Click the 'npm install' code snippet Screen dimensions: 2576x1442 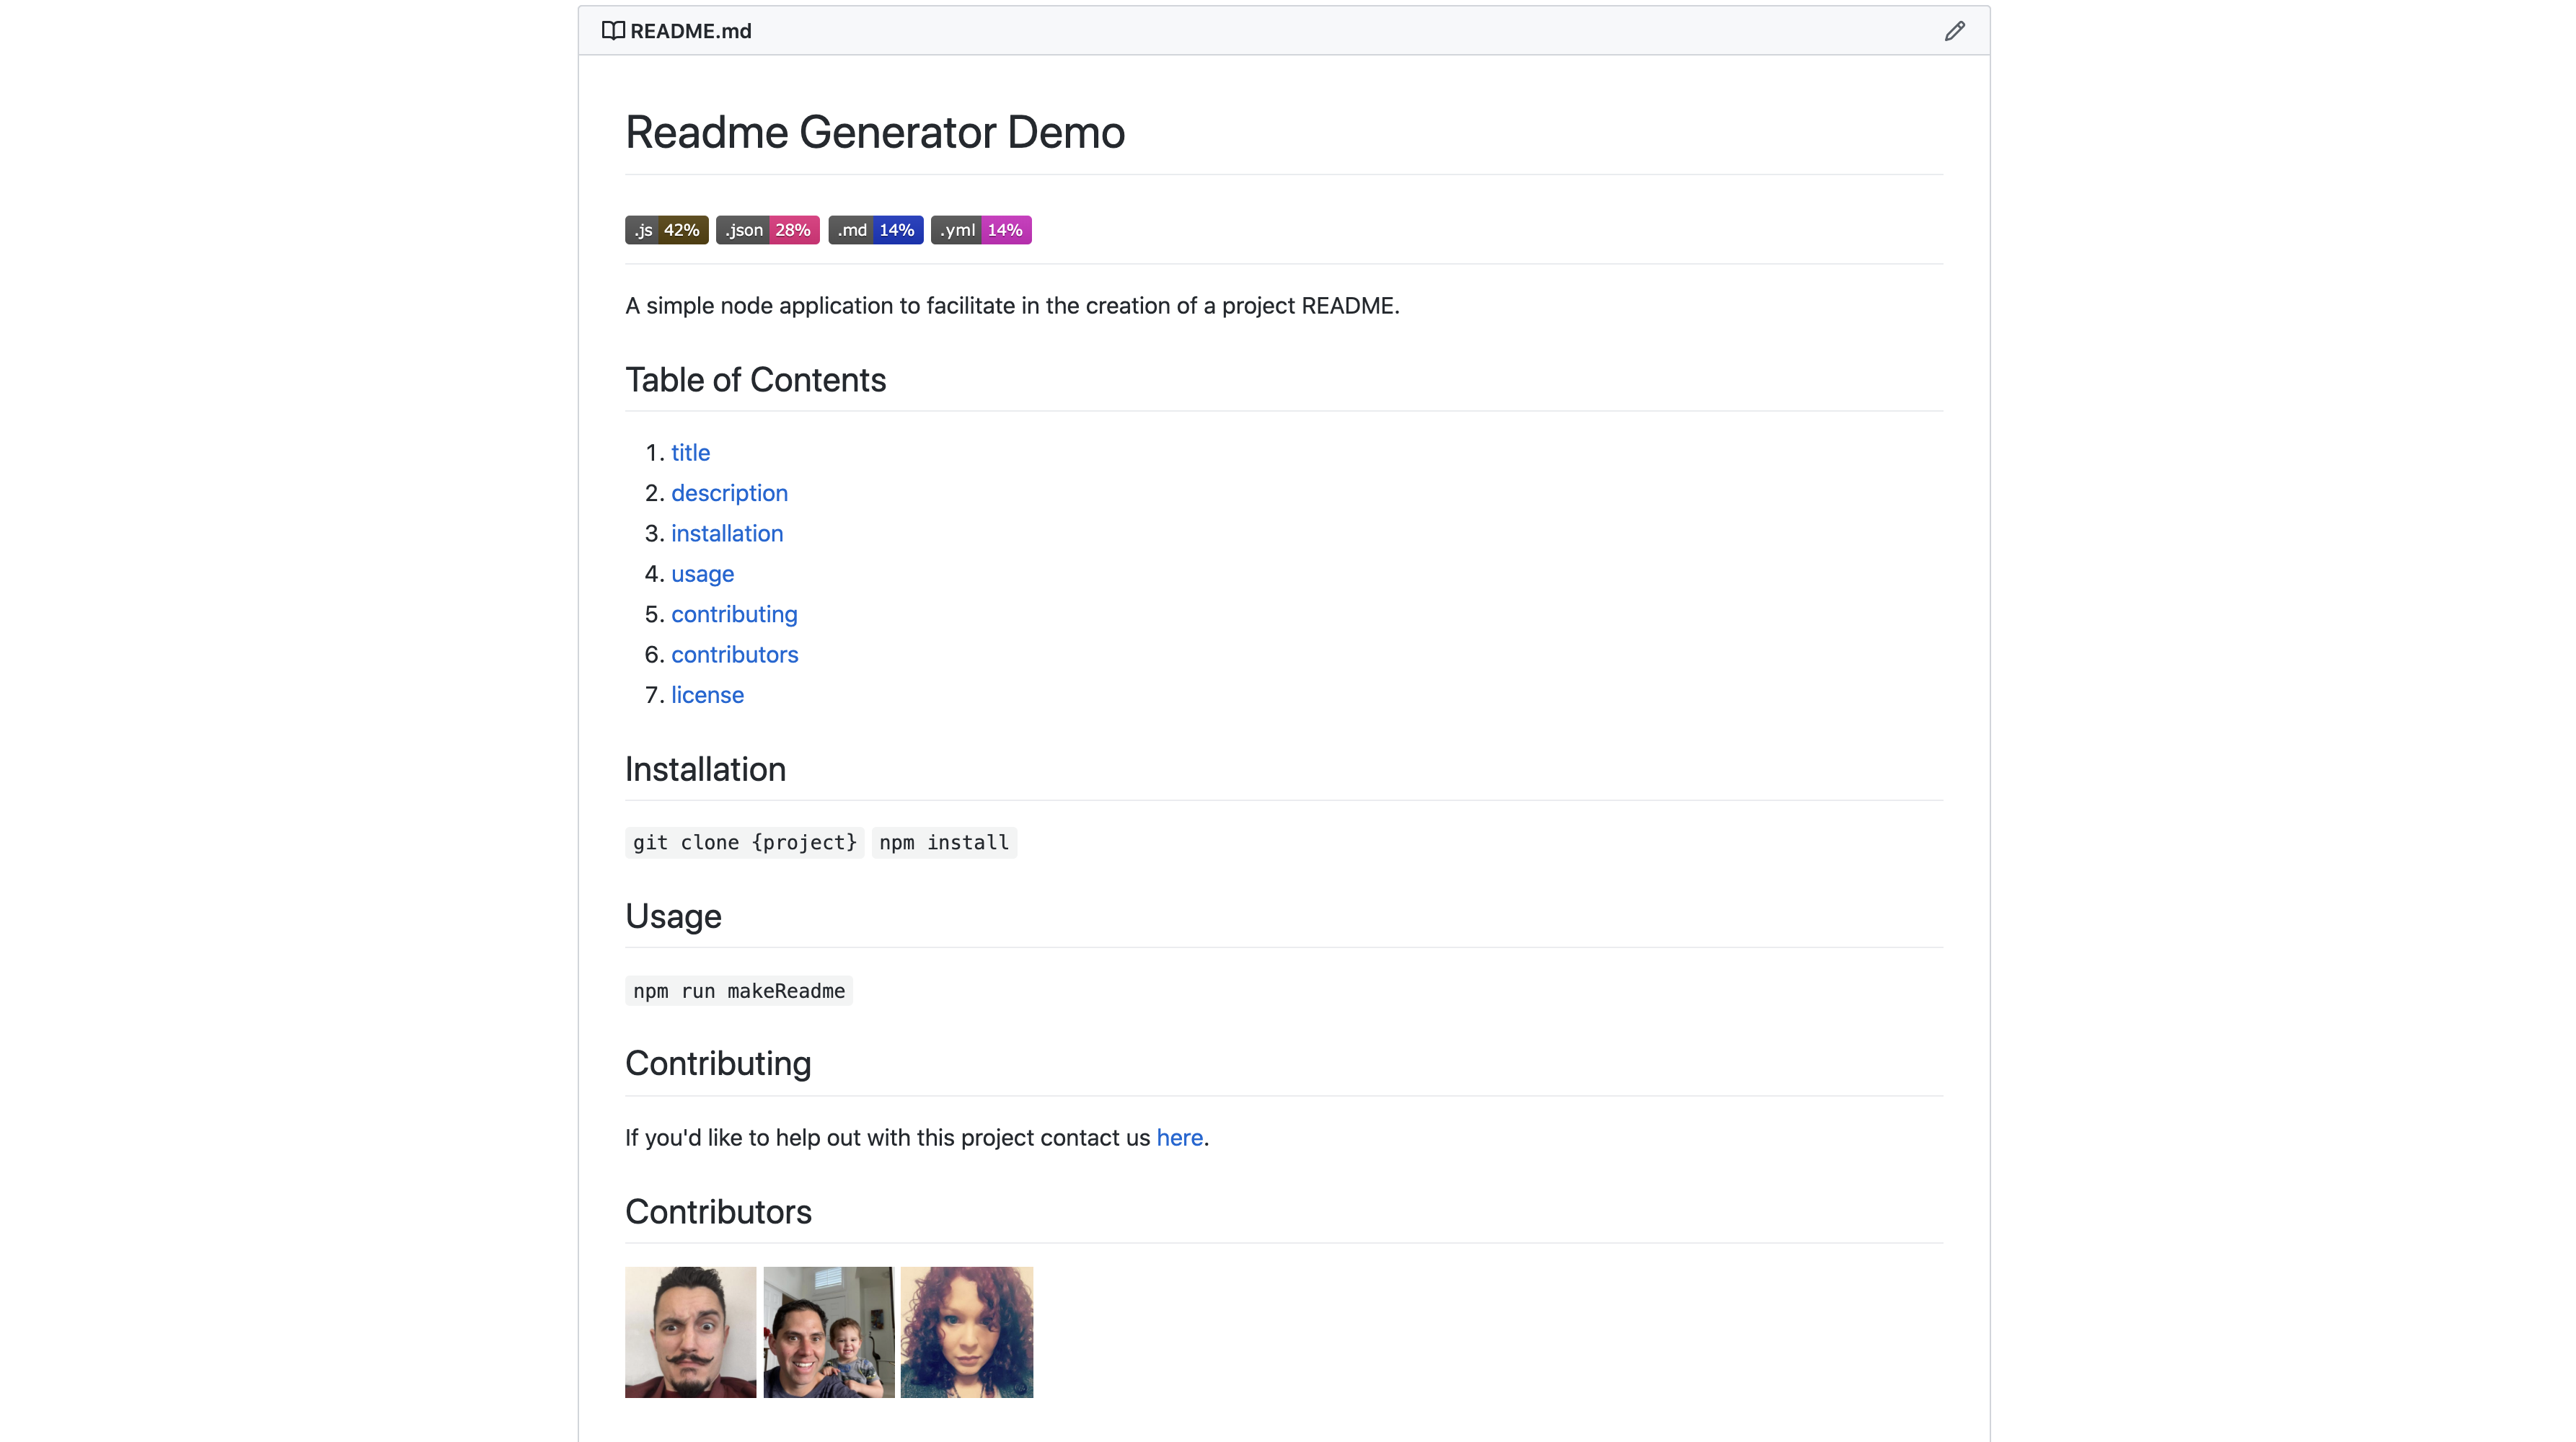point(944,843)
